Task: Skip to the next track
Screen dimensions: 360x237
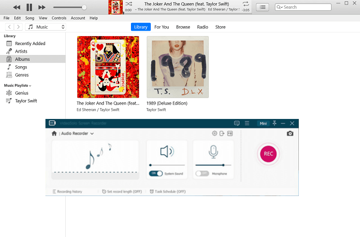Action: [x=42, y=7]
